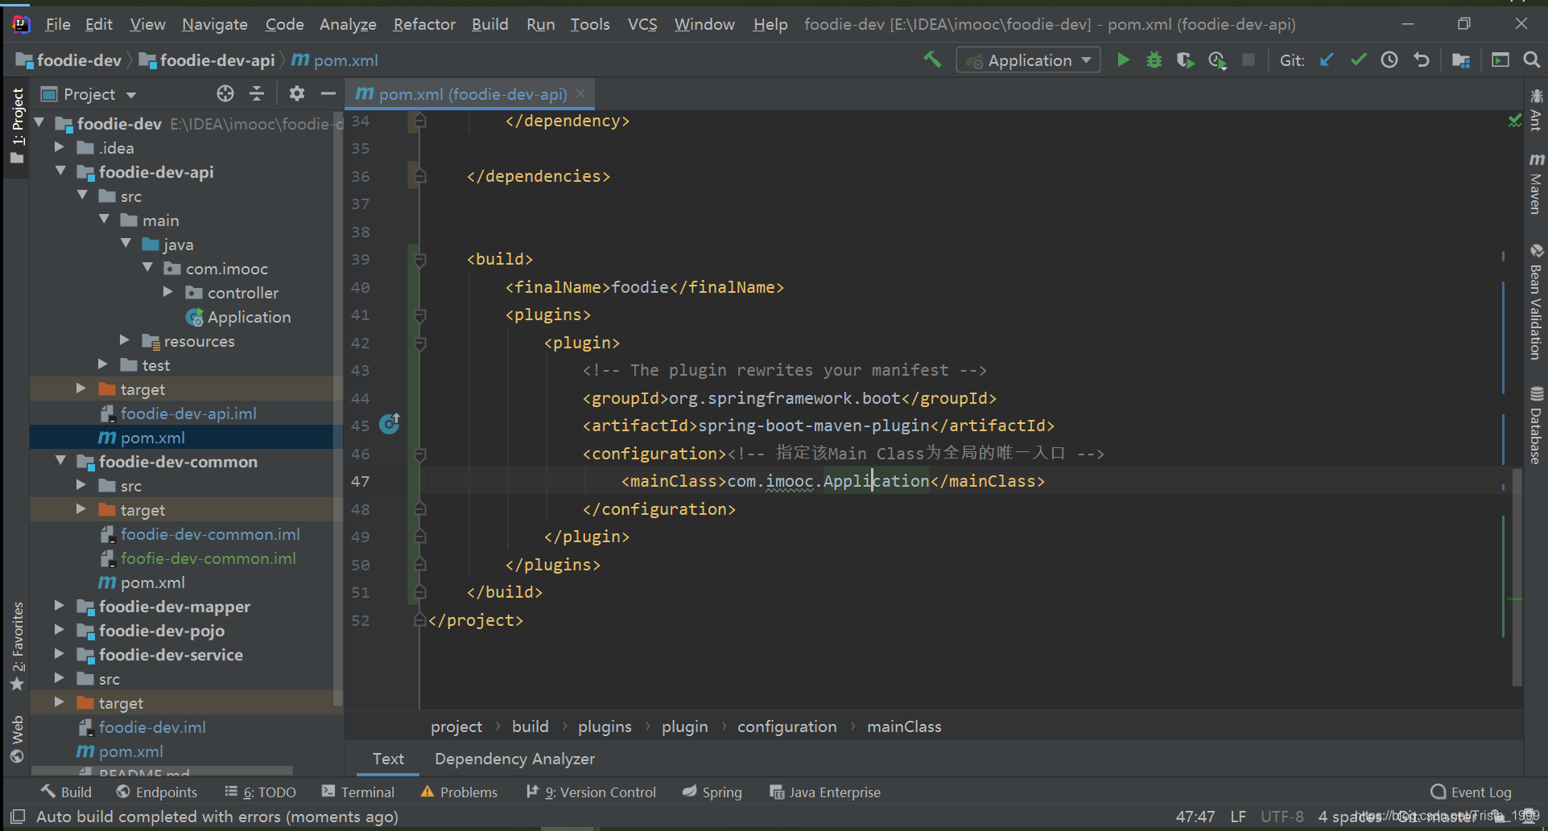The image size is (1548, 831).
Task: Open Project panel settings gear
Action: [x=297, y=94]
